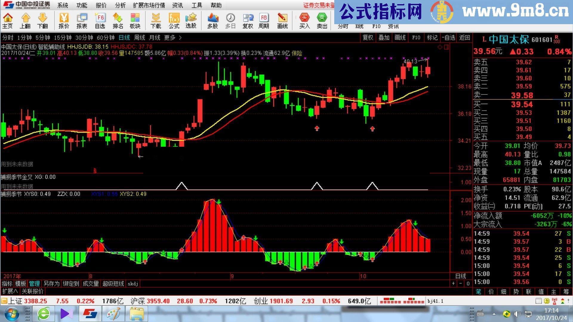
Task: Expand 更多 for more timeframes
Action: click(170, 38)
